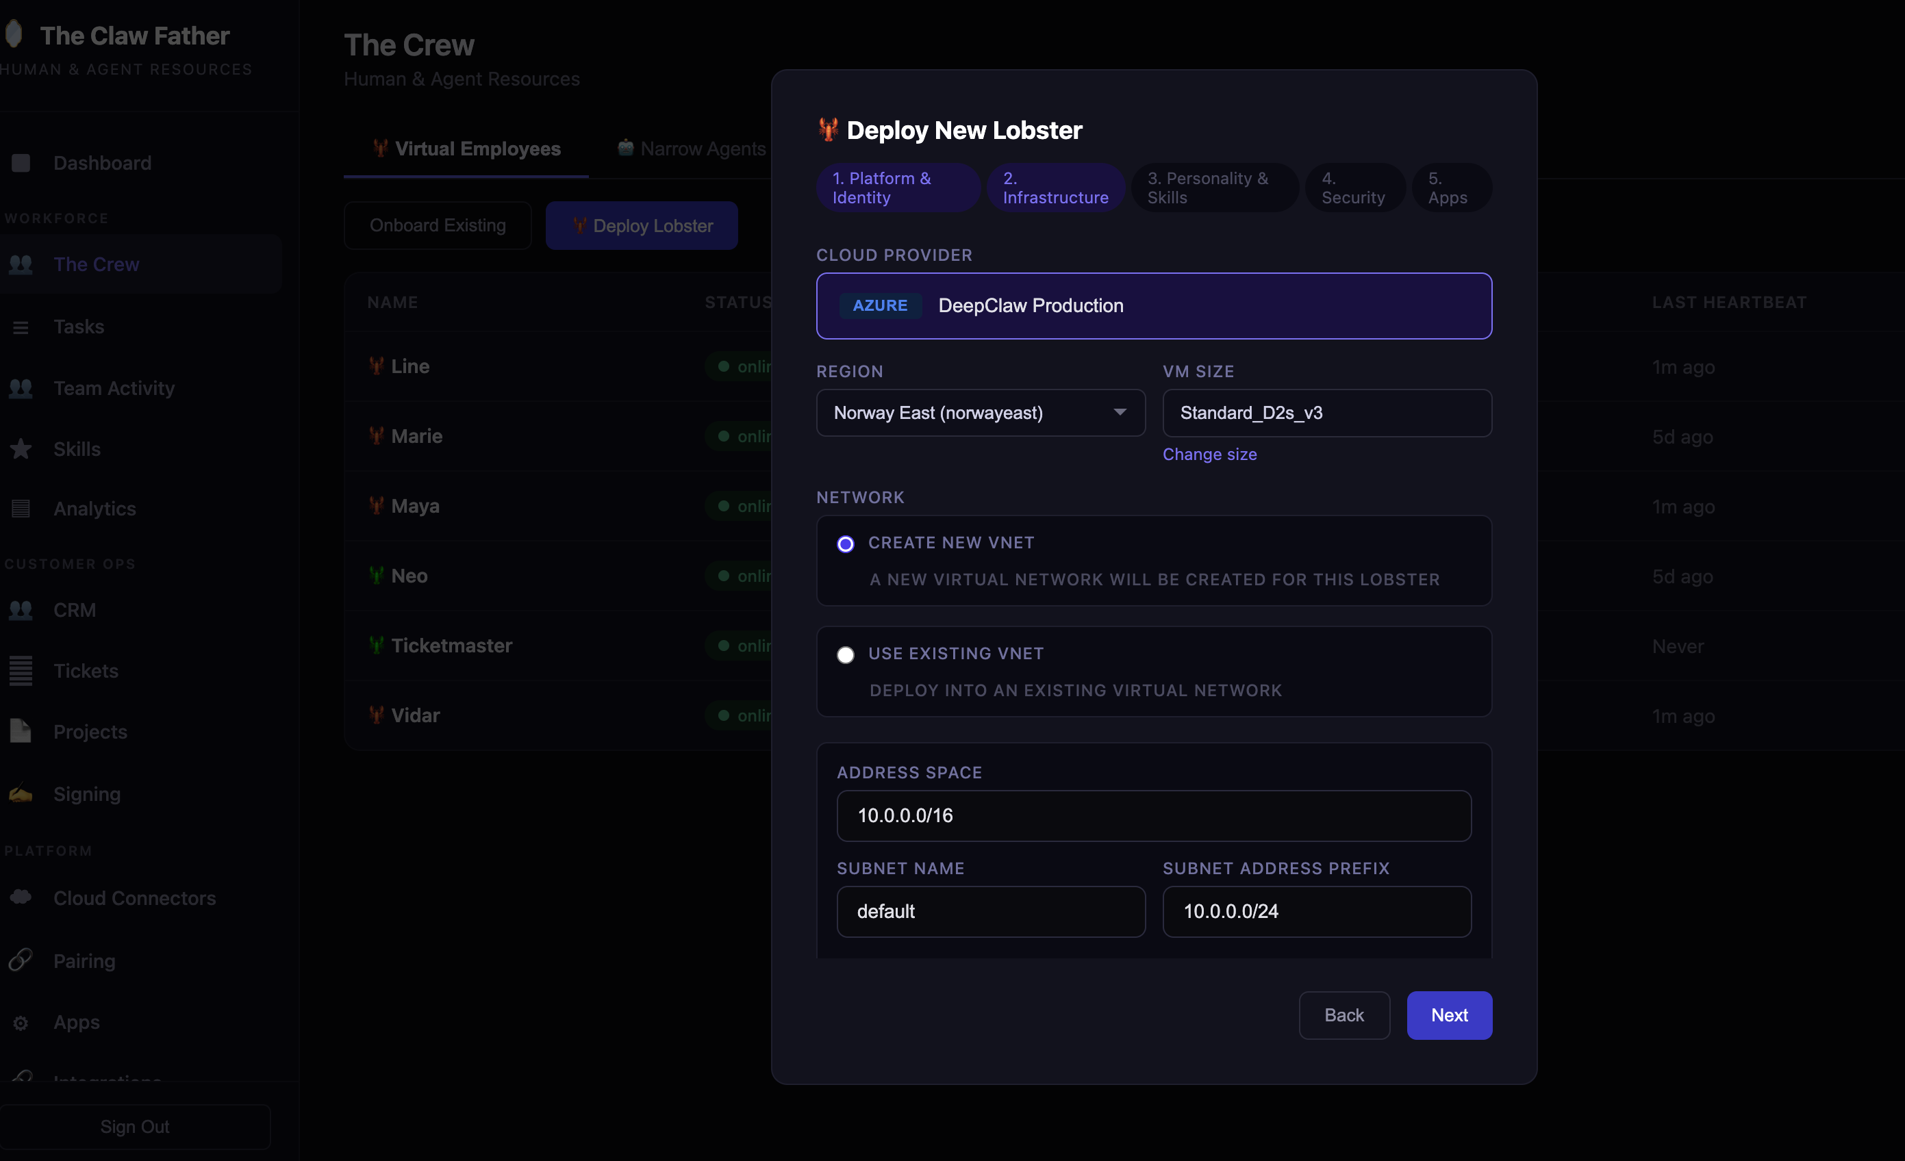
Task: Click the Address Space input field
Action: point(1154,815)
